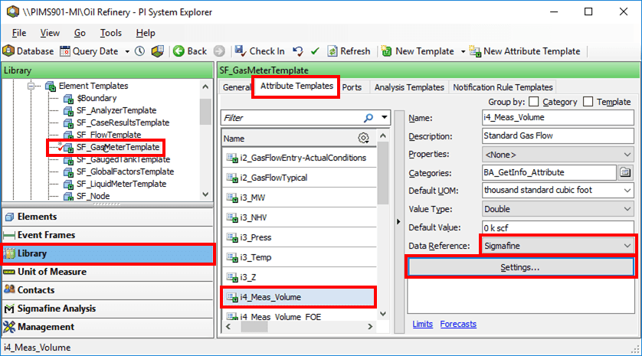This screenshot has height=356, width=642.
Task: Click the Management tools icon
Action: 9,327
